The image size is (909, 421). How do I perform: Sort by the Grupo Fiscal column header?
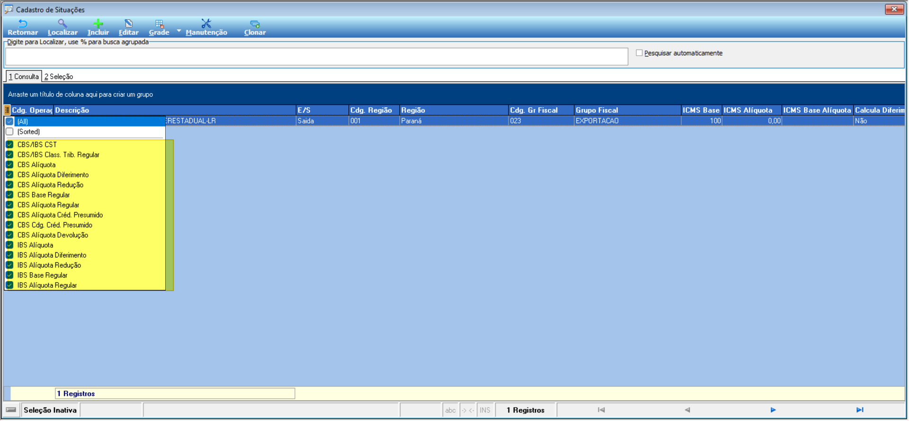tap(627, 110)
